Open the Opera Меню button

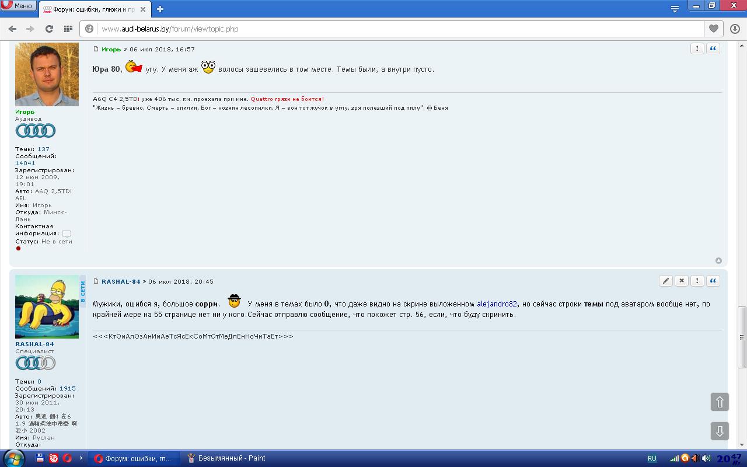pyautogui.click(x=18, y=6)
